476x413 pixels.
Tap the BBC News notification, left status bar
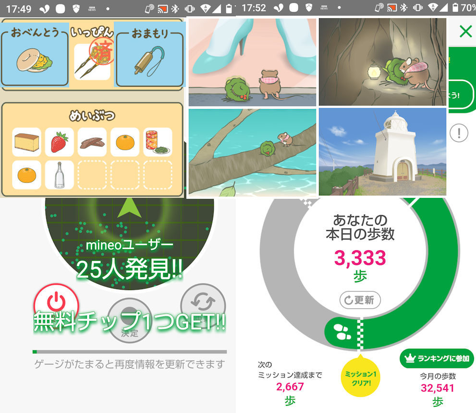[x=92, y=9]
